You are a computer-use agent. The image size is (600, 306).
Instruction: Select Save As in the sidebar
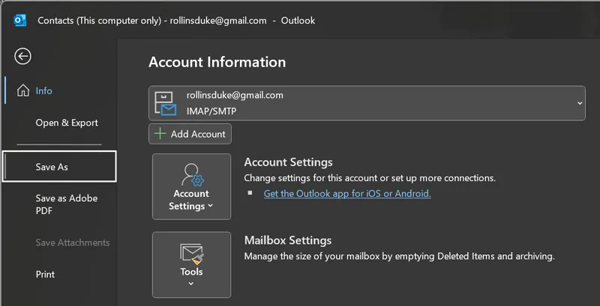(52, 167)
